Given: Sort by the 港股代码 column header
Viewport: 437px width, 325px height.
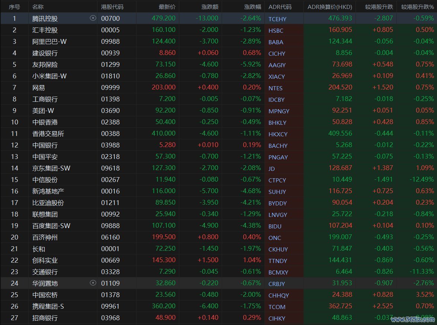Looking at the screenshot, I should tap(112, 7).
